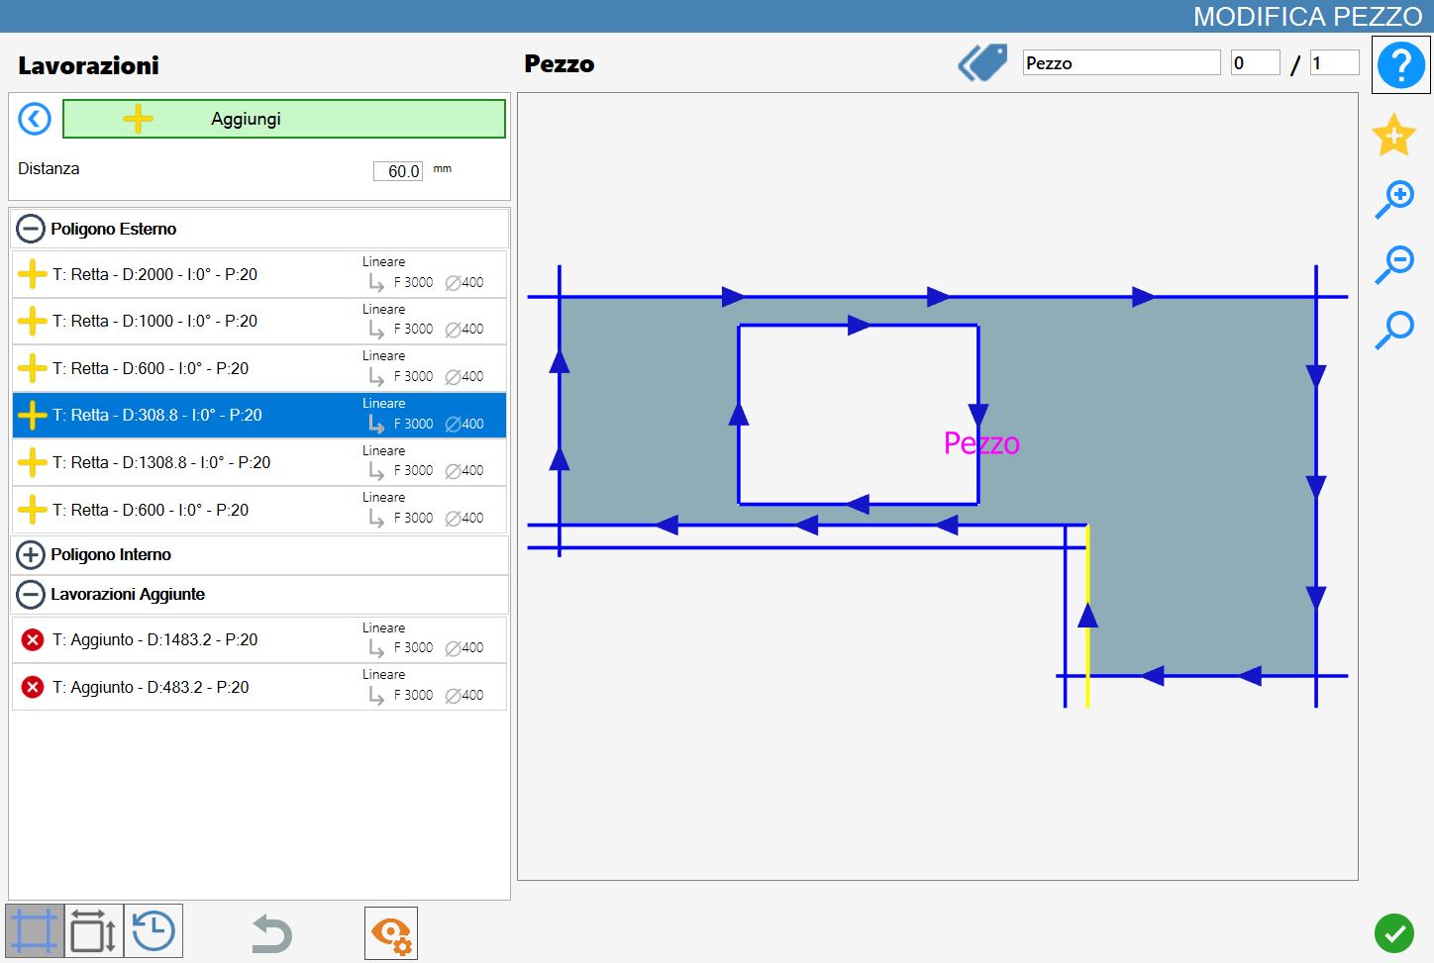
Task: Confirm with the green check button
Action: 1393,932
